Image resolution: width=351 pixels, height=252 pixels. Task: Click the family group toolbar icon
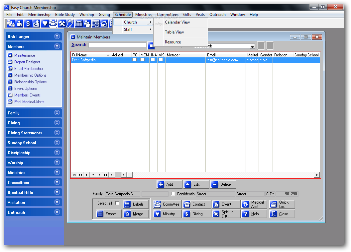[11, 24]
